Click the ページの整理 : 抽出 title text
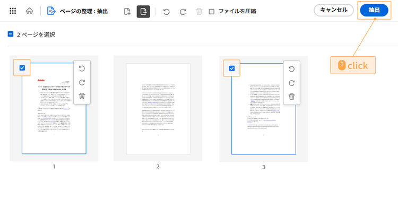 point(84,12)
